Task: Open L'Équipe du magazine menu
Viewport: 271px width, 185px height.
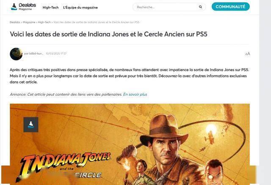Action: 80,8
